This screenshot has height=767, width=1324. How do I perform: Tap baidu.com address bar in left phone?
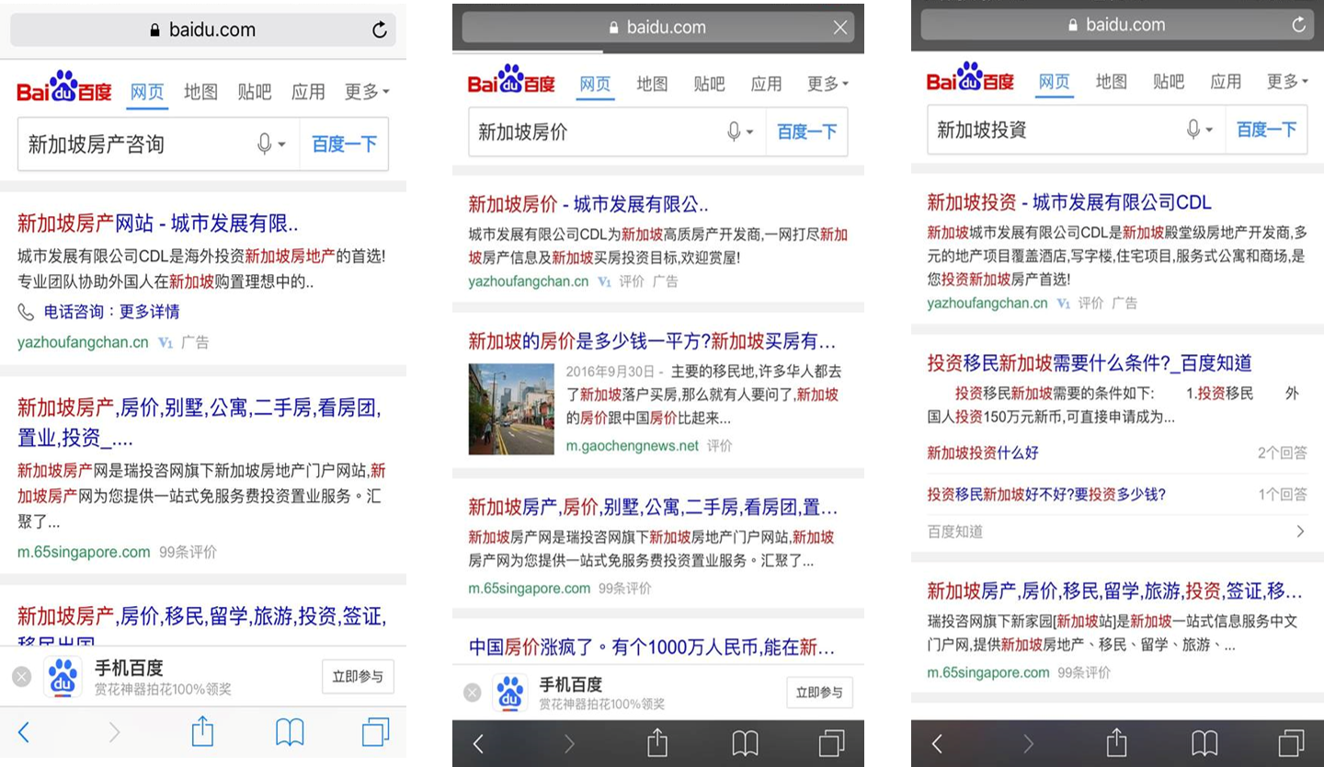203,30
